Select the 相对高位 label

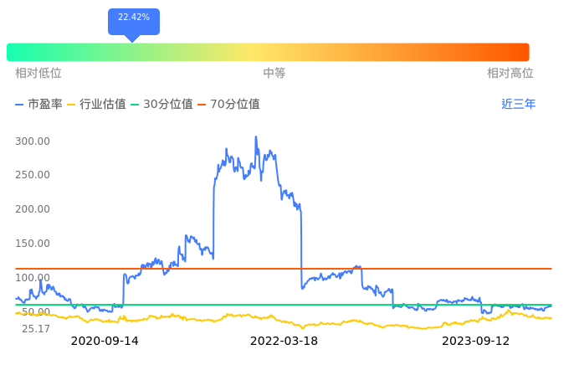point(510,73)
